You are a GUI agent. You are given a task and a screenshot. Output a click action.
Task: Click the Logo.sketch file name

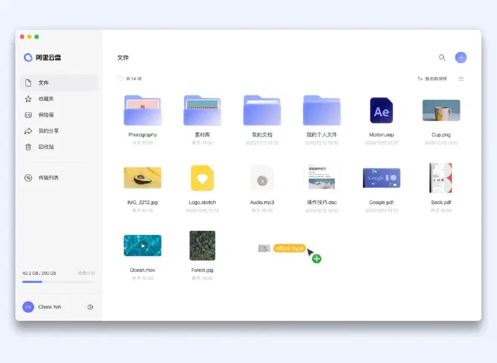click(x=203, y=202)
